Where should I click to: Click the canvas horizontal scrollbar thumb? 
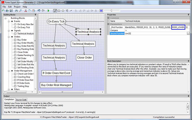[x=62, y=92]
